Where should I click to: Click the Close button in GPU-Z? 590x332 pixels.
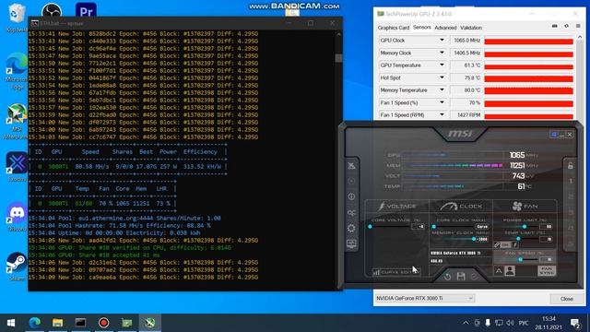pos(567,299)
